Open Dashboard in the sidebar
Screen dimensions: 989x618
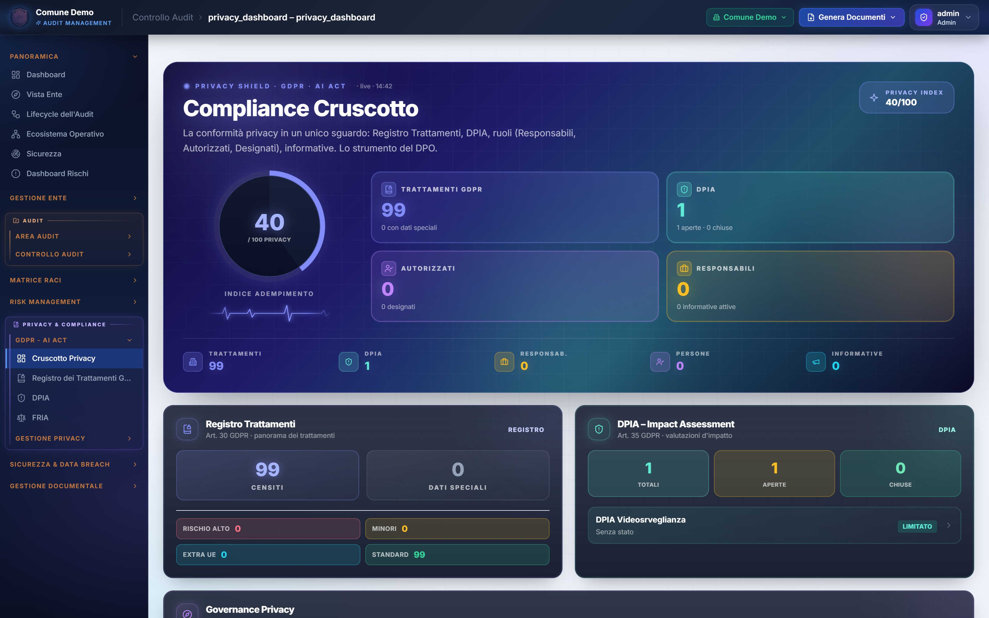point(74,75)
